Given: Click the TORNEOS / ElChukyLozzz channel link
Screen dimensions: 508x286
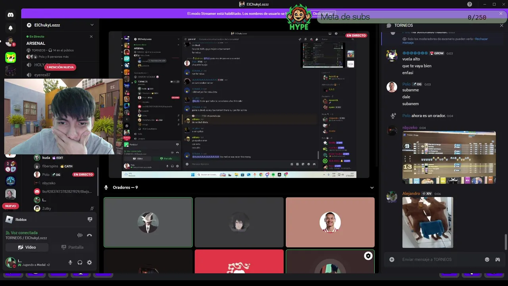Looking at the screenshot, I should click(x=26, y=238).
